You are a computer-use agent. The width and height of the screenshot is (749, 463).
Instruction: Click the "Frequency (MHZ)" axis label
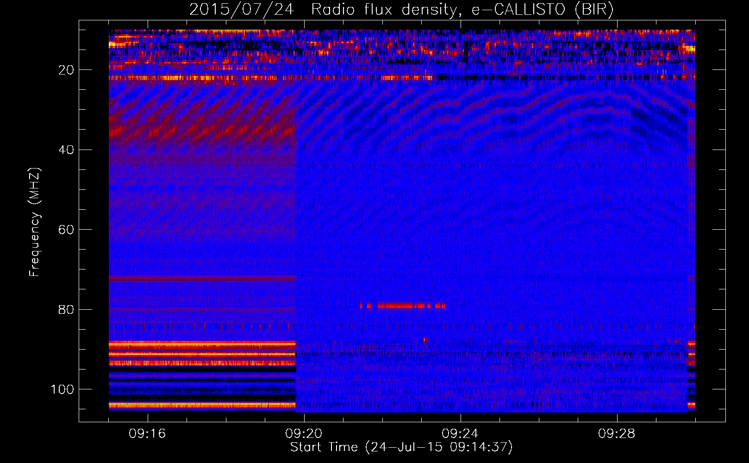[x=35, y=222]
